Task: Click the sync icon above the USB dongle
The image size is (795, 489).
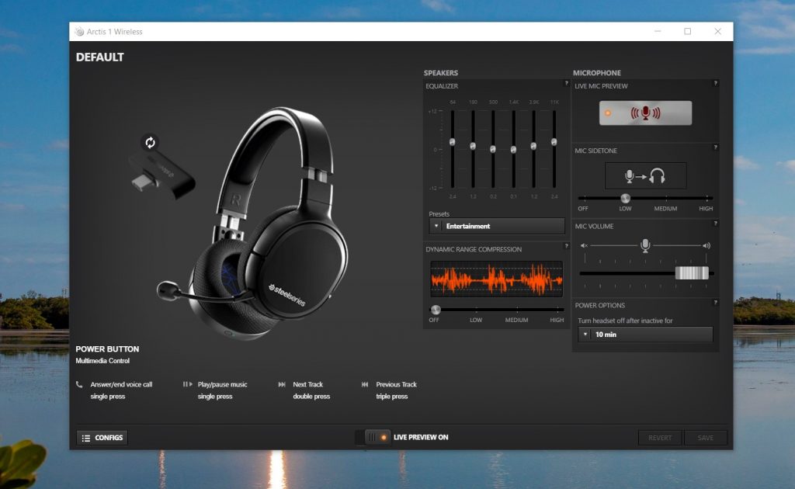Action: coord(150,143)
